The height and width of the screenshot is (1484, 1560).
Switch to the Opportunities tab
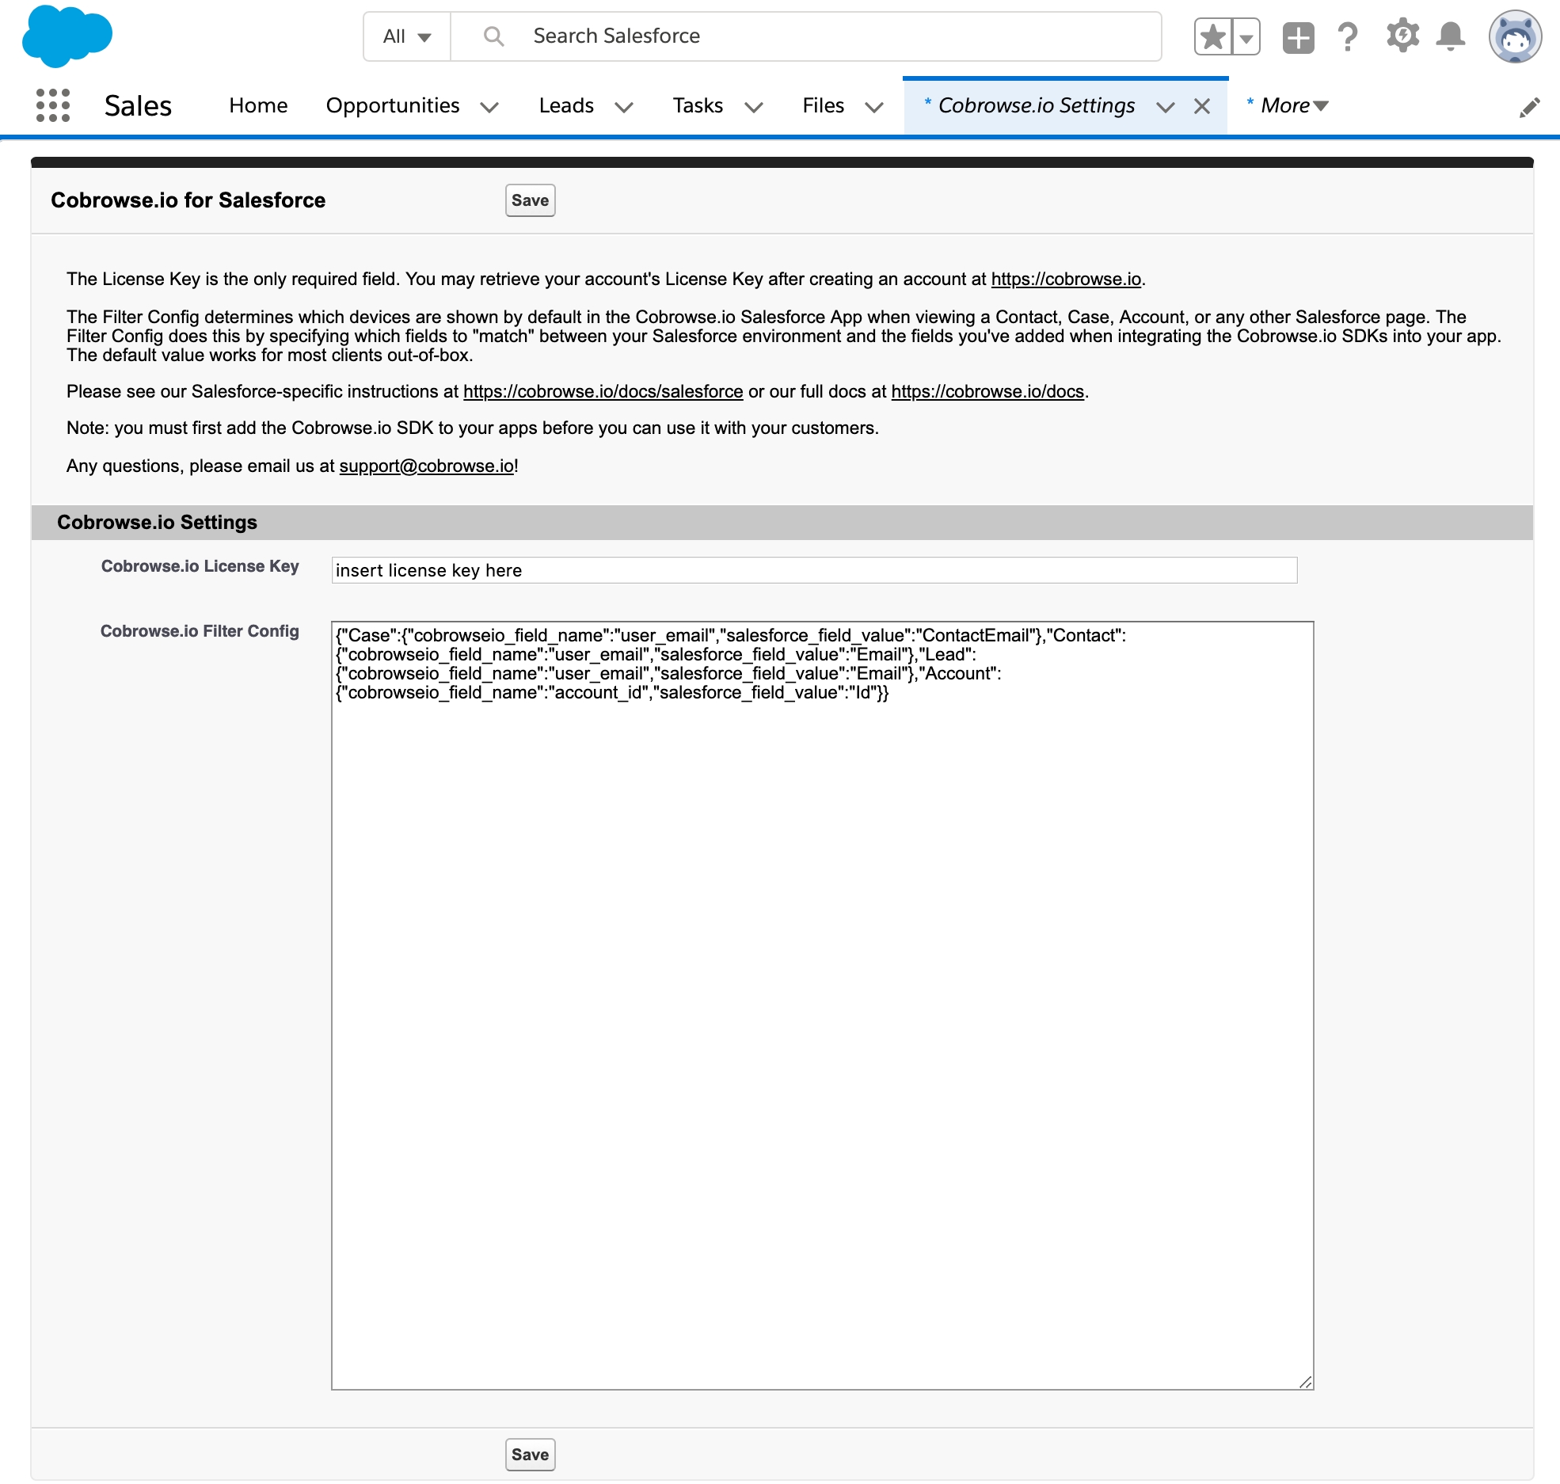393,105
